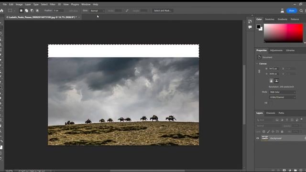Image resolution: width=306 pixels, height=172 pixels.
Task: Choose the Intersect with selection mode icon
Action: 37,11
